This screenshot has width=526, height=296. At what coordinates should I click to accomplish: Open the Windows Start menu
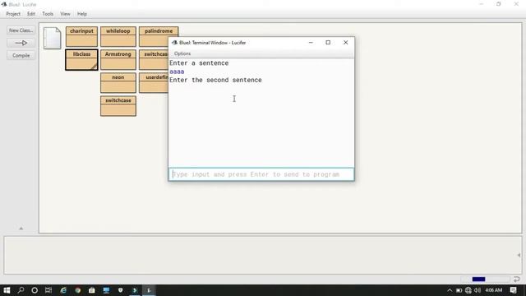(x=7, y=290)
